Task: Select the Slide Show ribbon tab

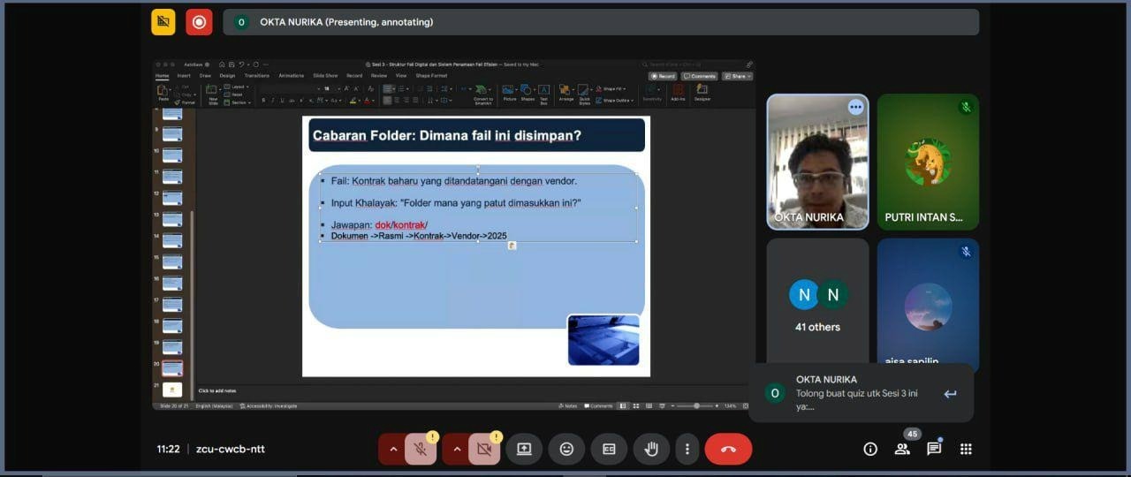Action: coord(323,76)
